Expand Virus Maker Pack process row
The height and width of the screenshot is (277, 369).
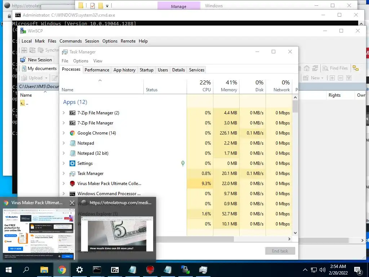(63, 184)
